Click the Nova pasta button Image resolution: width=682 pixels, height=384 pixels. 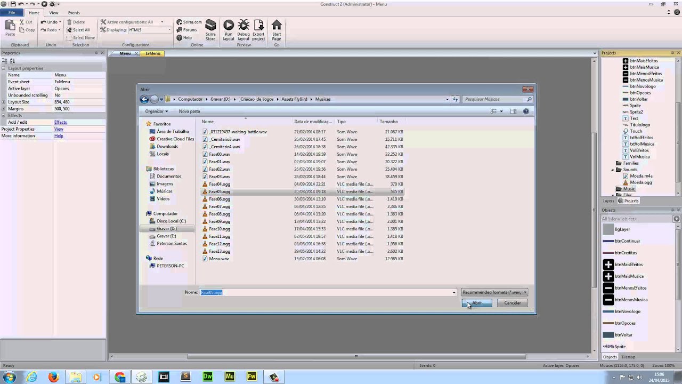click(x=190, y=111)
